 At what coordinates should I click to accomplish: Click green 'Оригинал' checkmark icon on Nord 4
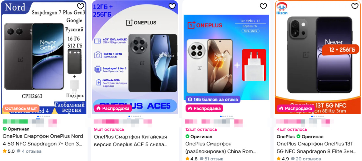(4, 129)
